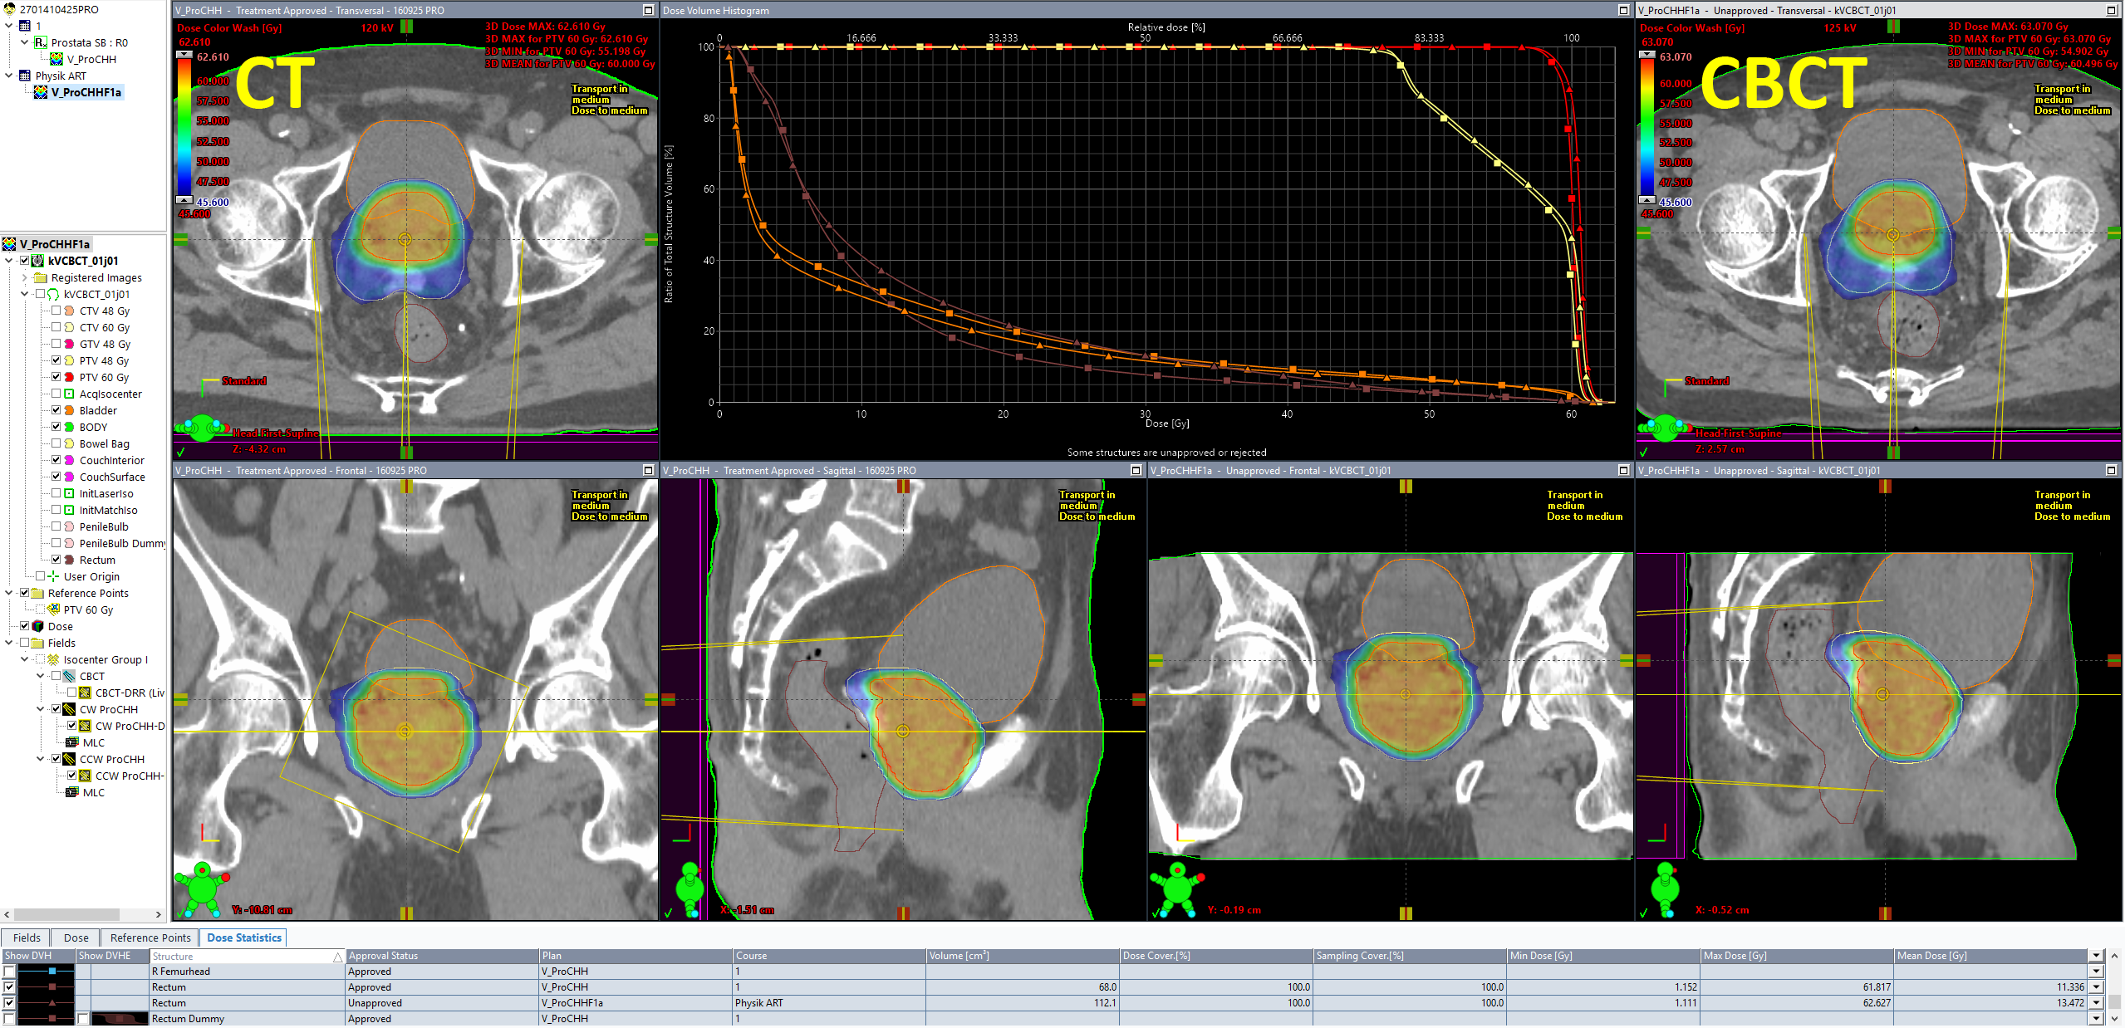Sort table by Structure column header

tap(241, 956)
